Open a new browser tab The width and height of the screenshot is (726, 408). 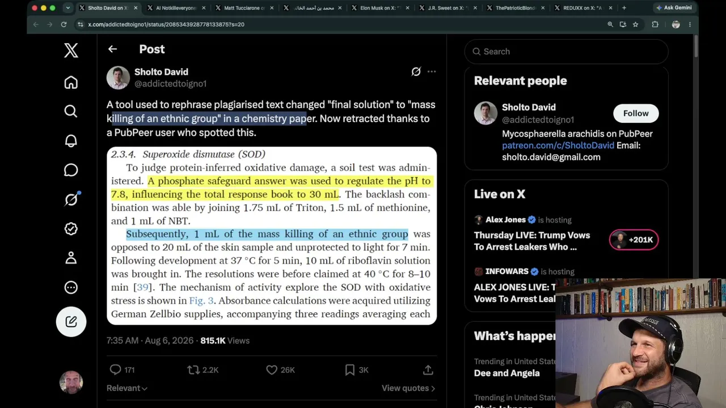pos(624,8)
